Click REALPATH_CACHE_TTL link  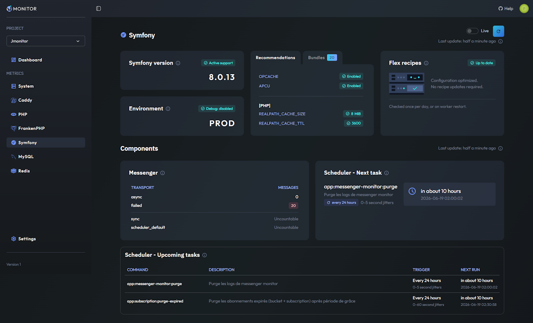coord(281,123)
